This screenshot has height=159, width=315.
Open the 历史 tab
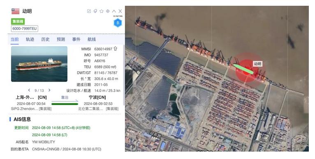[45, 40]
